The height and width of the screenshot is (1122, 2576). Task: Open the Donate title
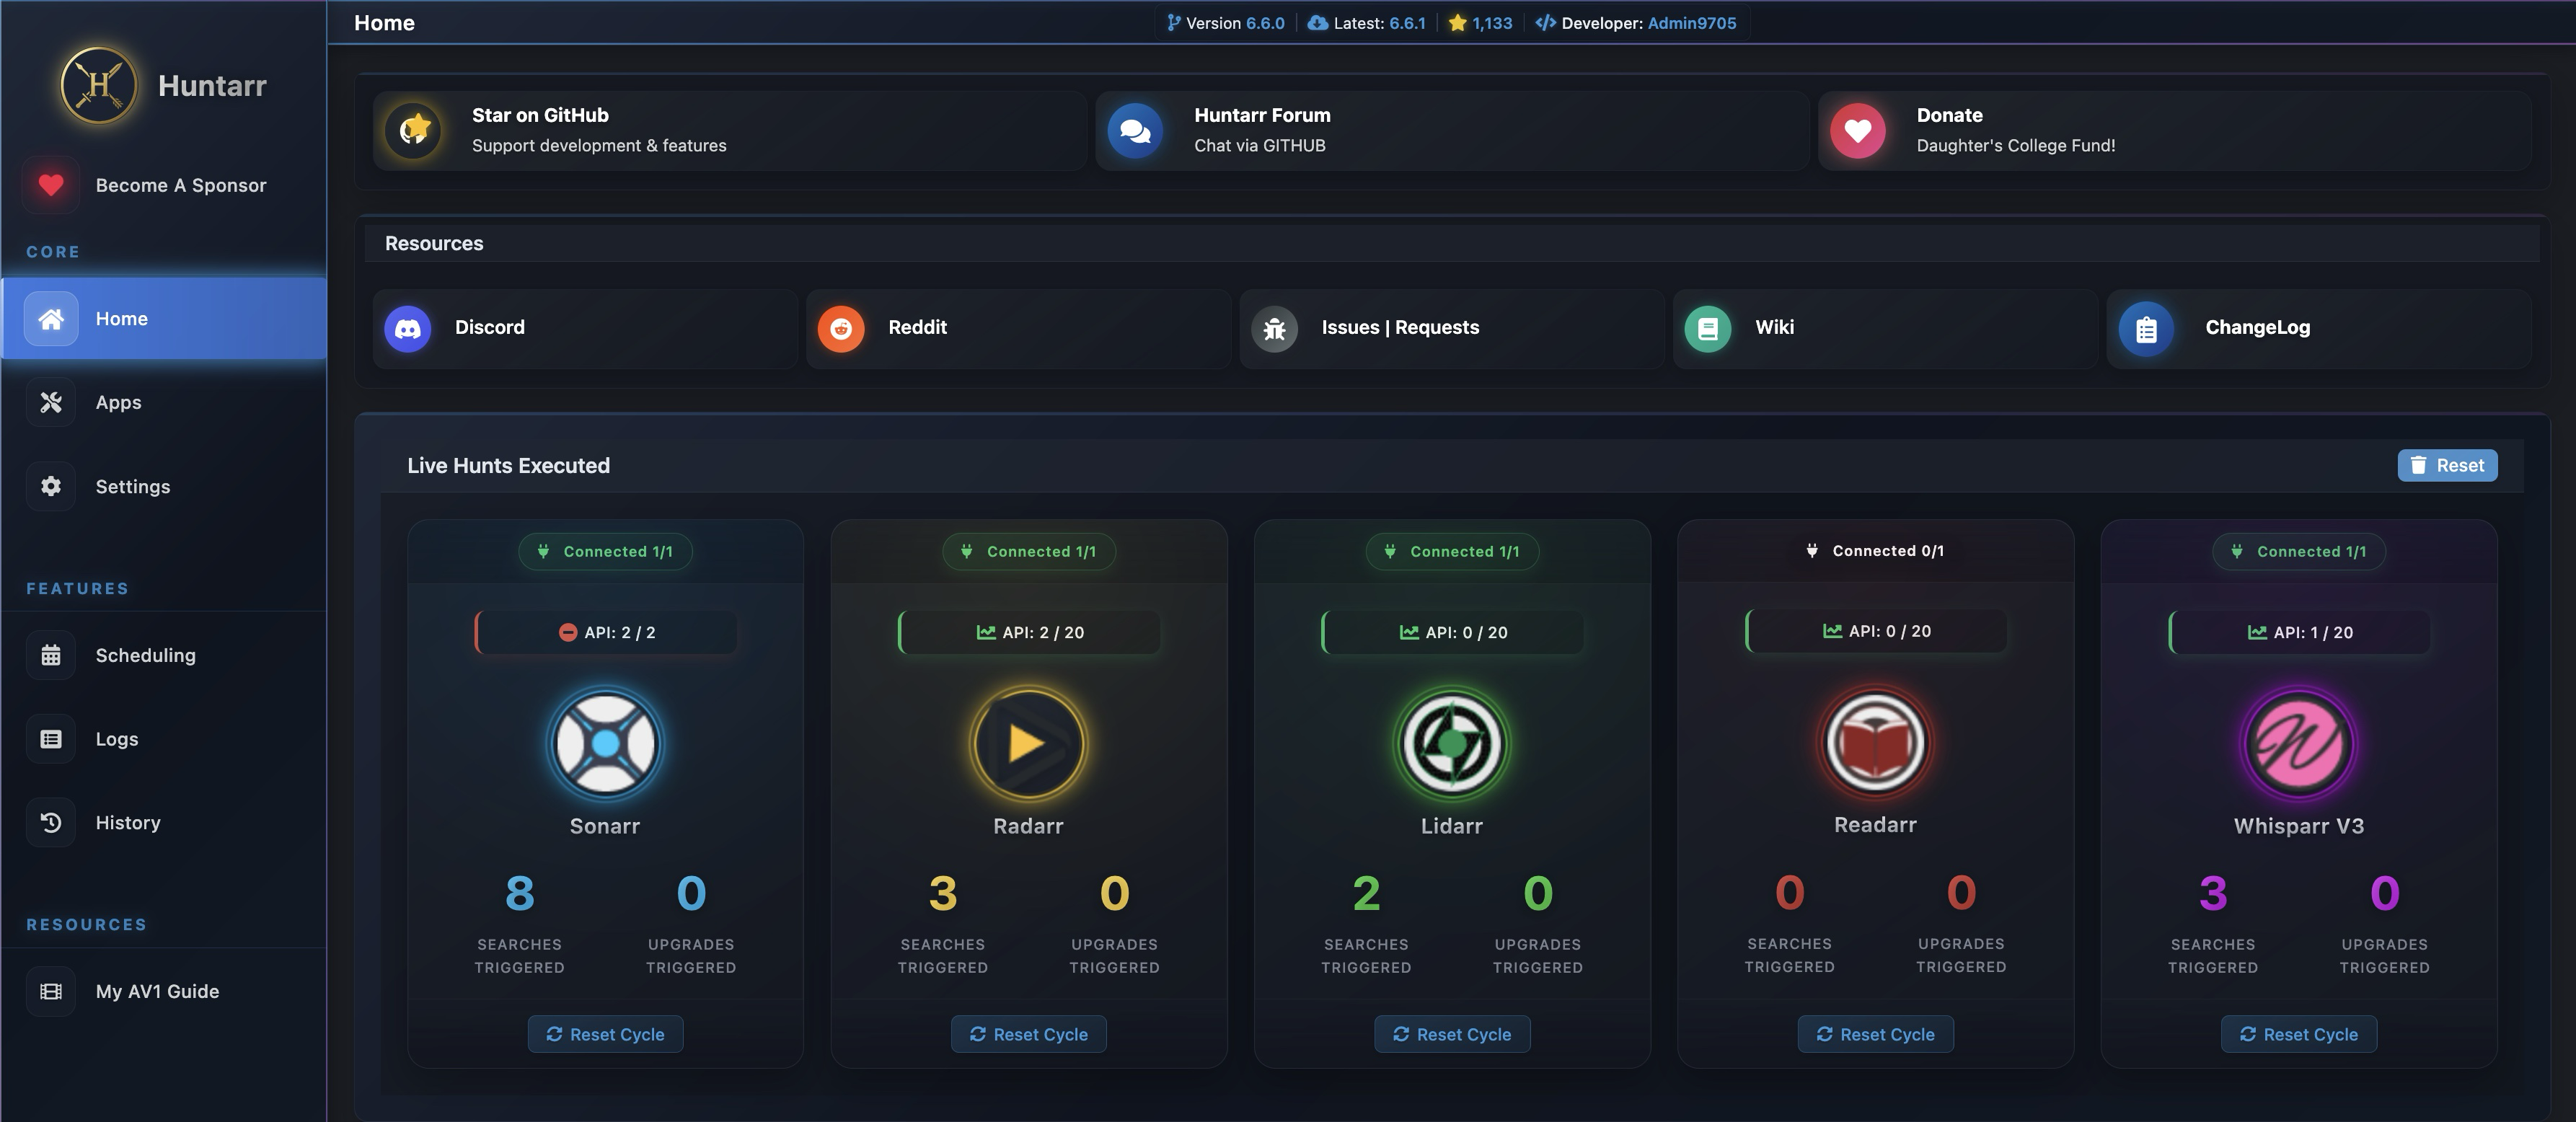(x=1949, y=115)
